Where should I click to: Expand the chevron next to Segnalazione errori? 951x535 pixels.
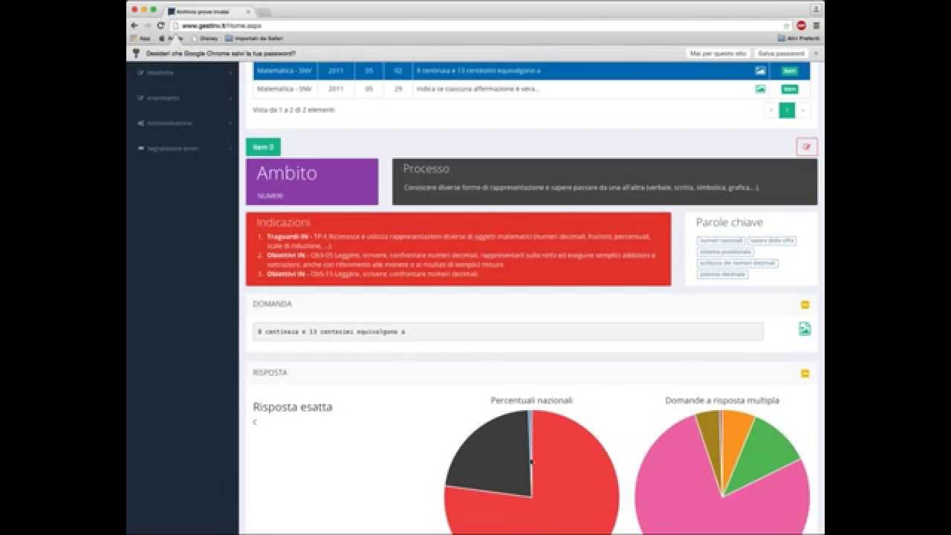[230, 149]
